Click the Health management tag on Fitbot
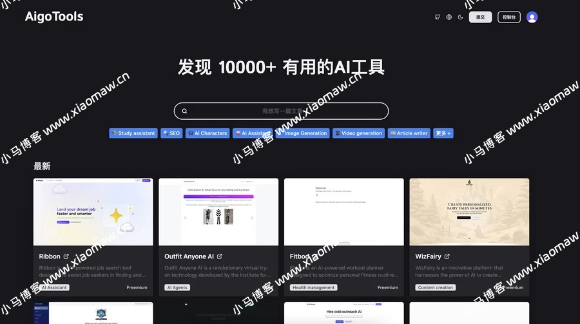The height and width of the screenshot is (324, 580). [x=313, y=288]
